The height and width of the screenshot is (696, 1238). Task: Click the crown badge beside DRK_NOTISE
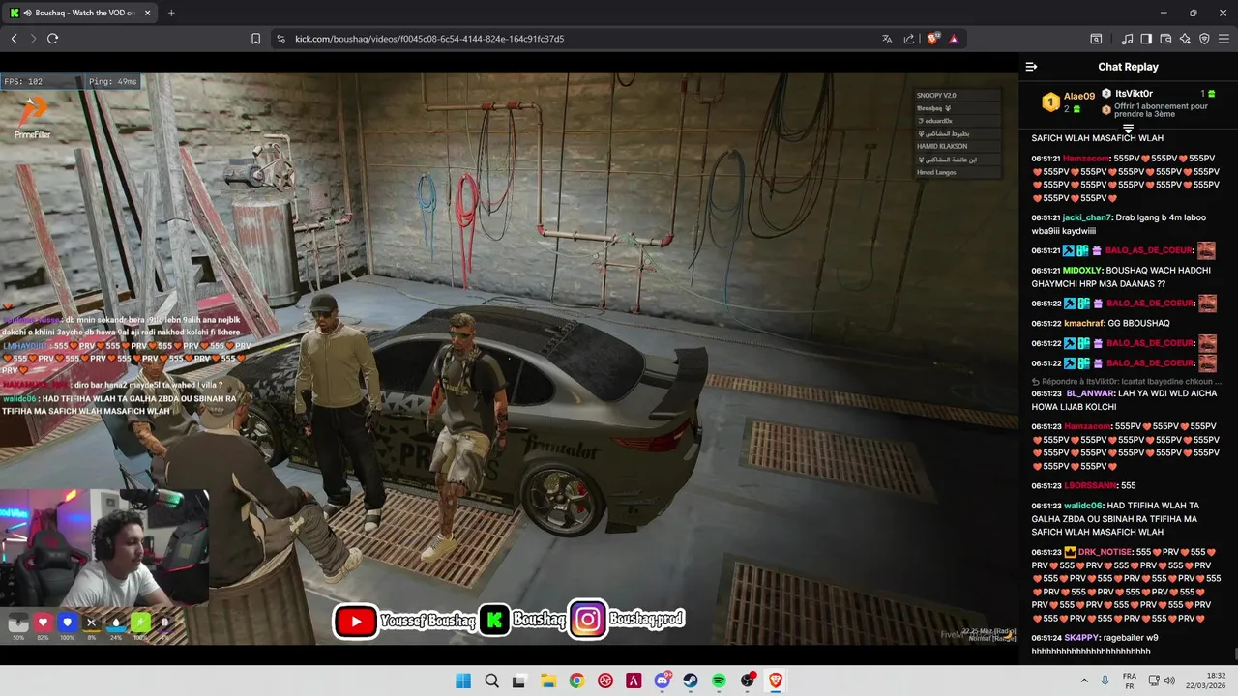(1070, 552)
